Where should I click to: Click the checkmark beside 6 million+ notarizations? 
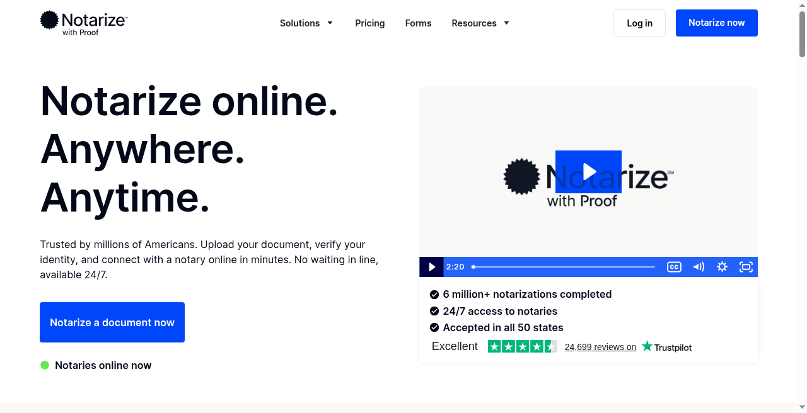click(434, 294)
